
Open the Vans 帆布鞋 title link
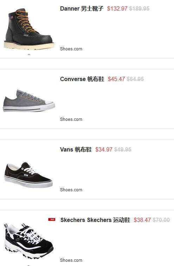click(76, 149)
